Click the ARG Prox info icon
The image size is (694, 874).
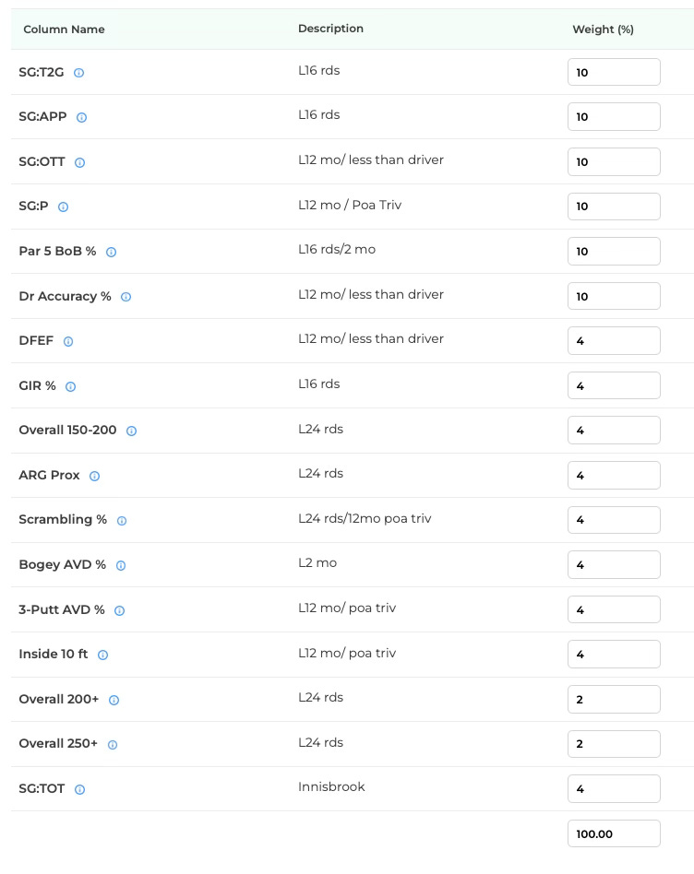point(94,476)
